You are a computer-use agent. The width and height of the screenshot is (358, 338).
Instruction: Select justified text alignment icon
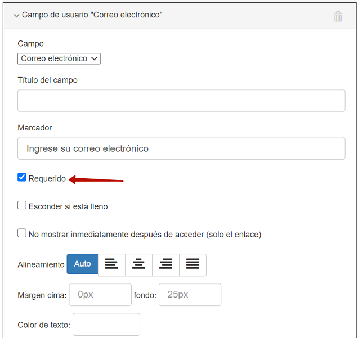pos(193,264)
